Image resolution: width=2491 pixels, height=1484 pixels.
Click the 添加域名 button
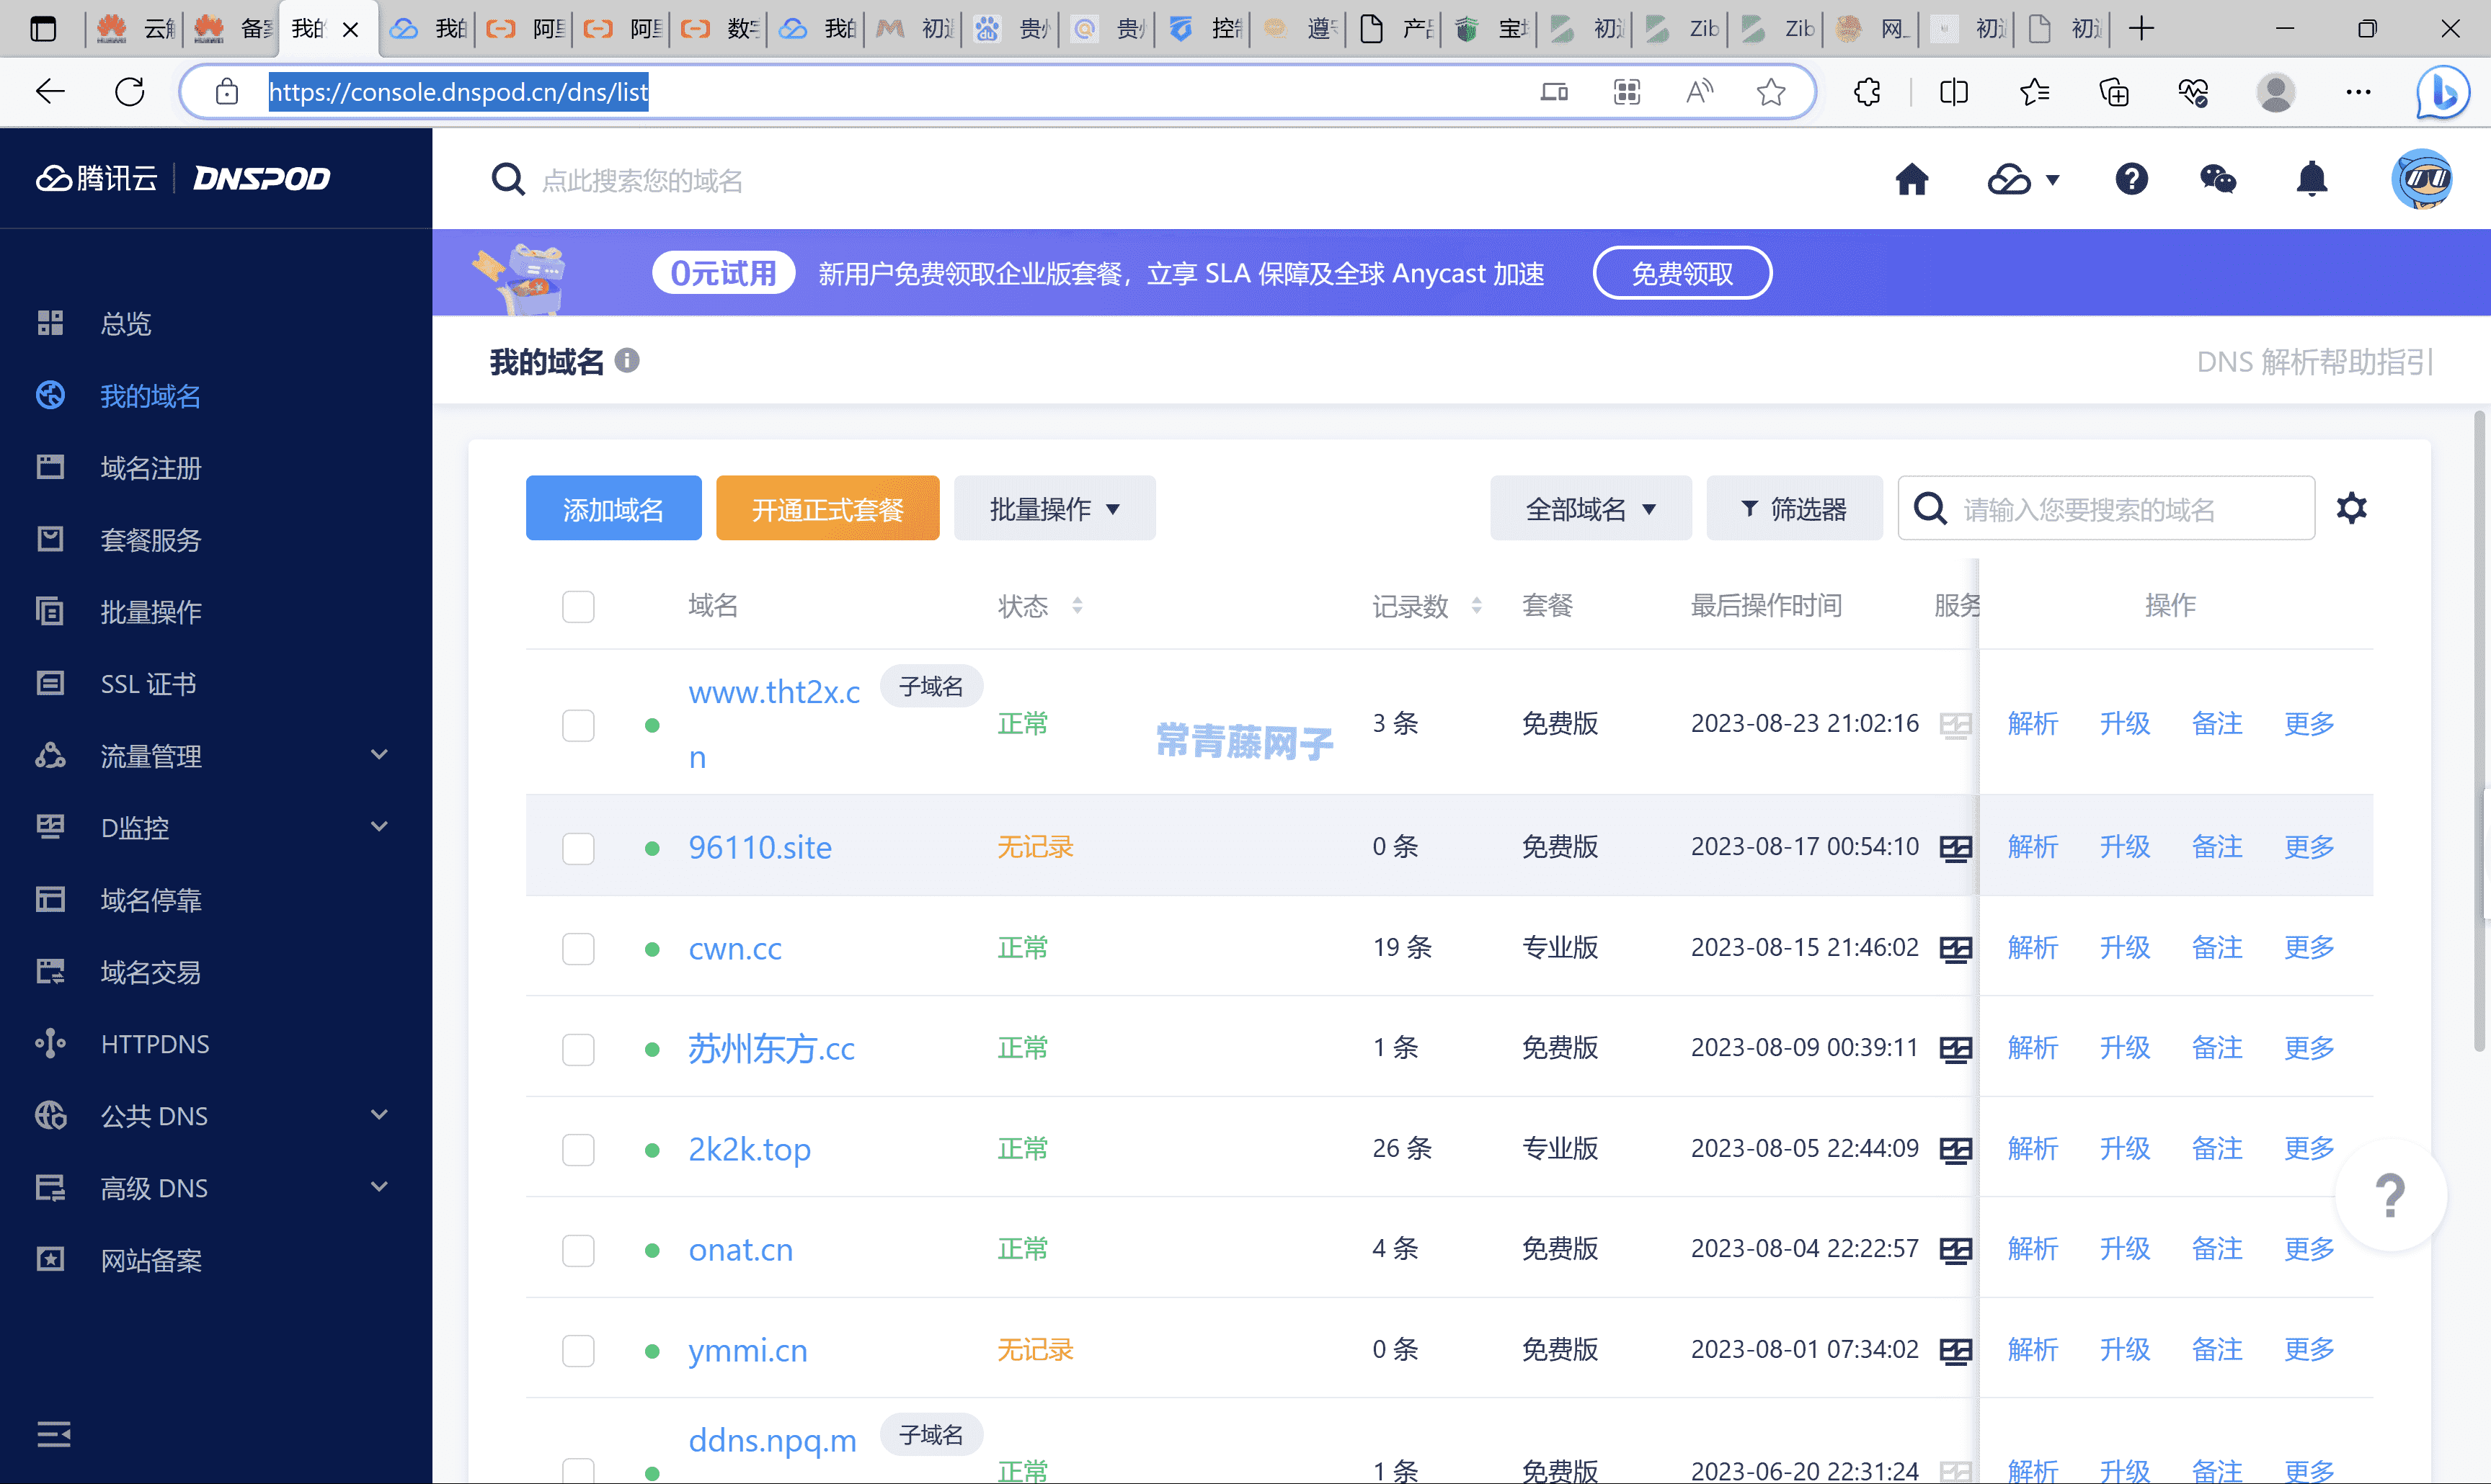tap(613, 508)
